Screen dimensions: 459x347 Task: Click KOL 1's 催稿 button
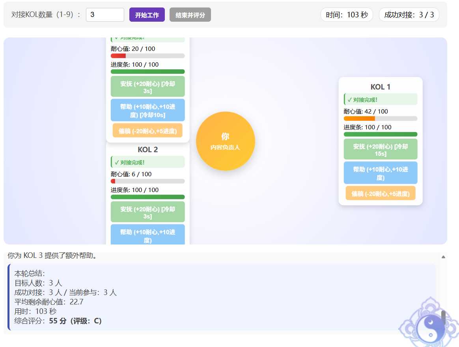pyautogui.click(x=380, y=194)
